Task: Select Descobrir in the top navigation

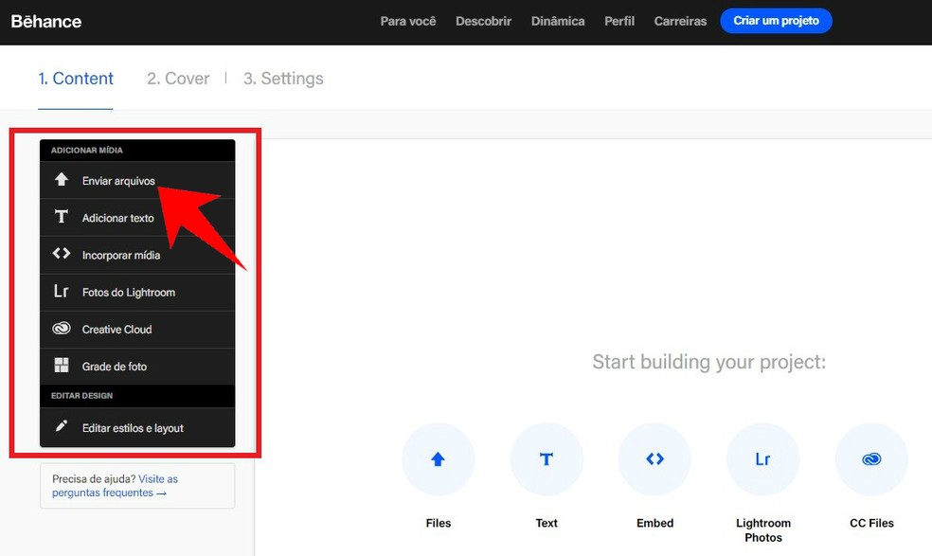Action: pos(483,20)
